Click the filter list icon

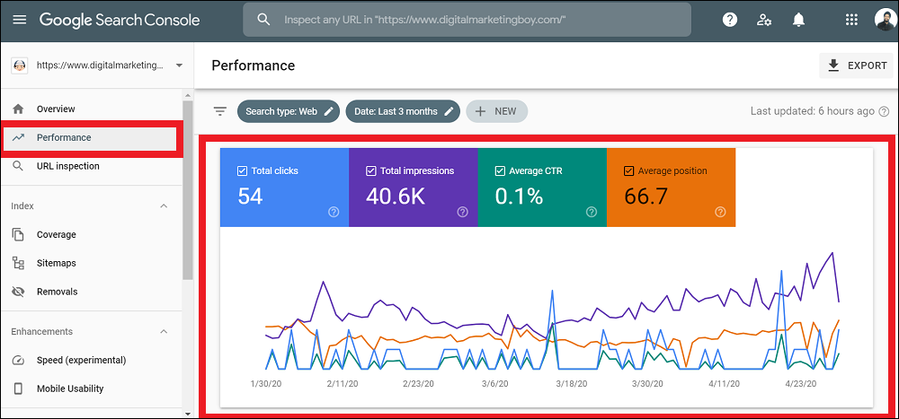coord(220,111)
